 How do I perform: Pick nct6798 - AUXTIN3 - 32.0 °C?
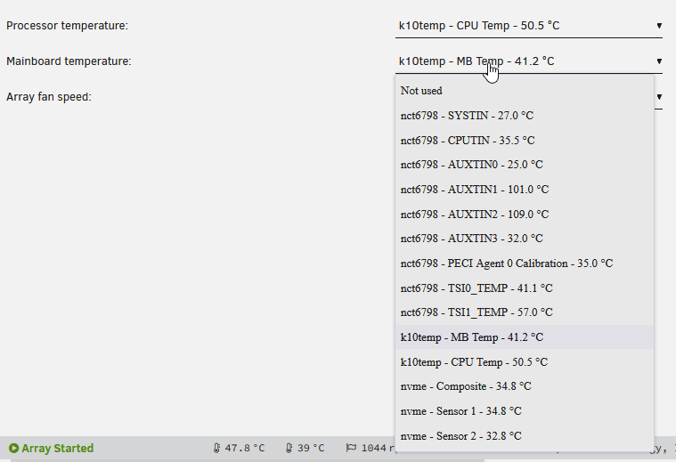point(525,239)
